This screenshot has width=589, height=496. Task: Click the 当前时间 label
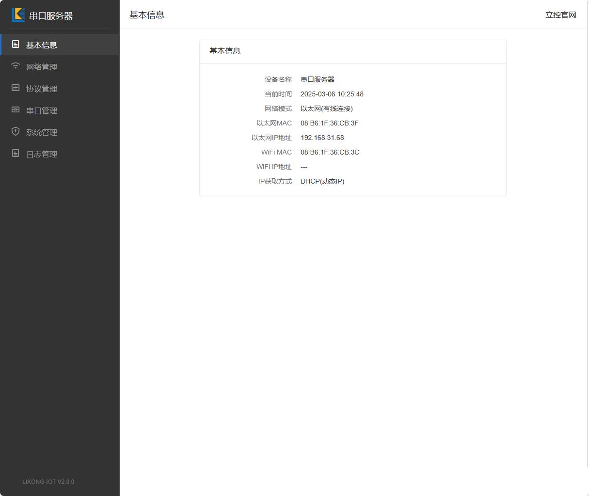(278, 94)
